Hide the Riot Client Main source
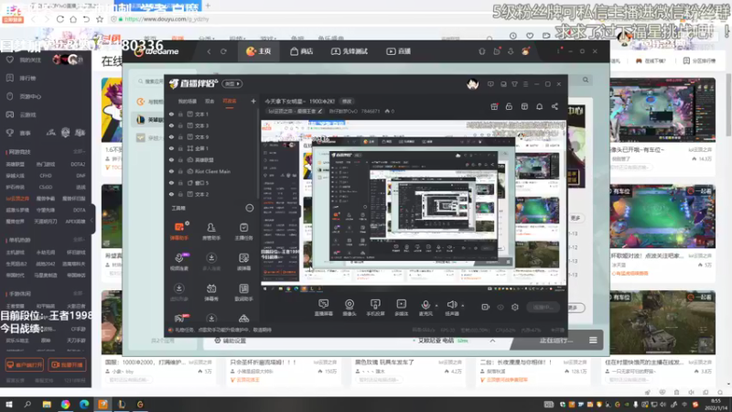The image size is (732, 412). tap(171, 171)
